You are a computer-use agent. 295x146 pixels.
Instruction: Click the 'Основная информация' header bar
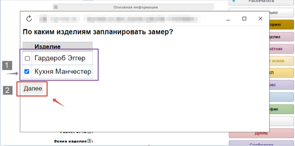[135, 7]
